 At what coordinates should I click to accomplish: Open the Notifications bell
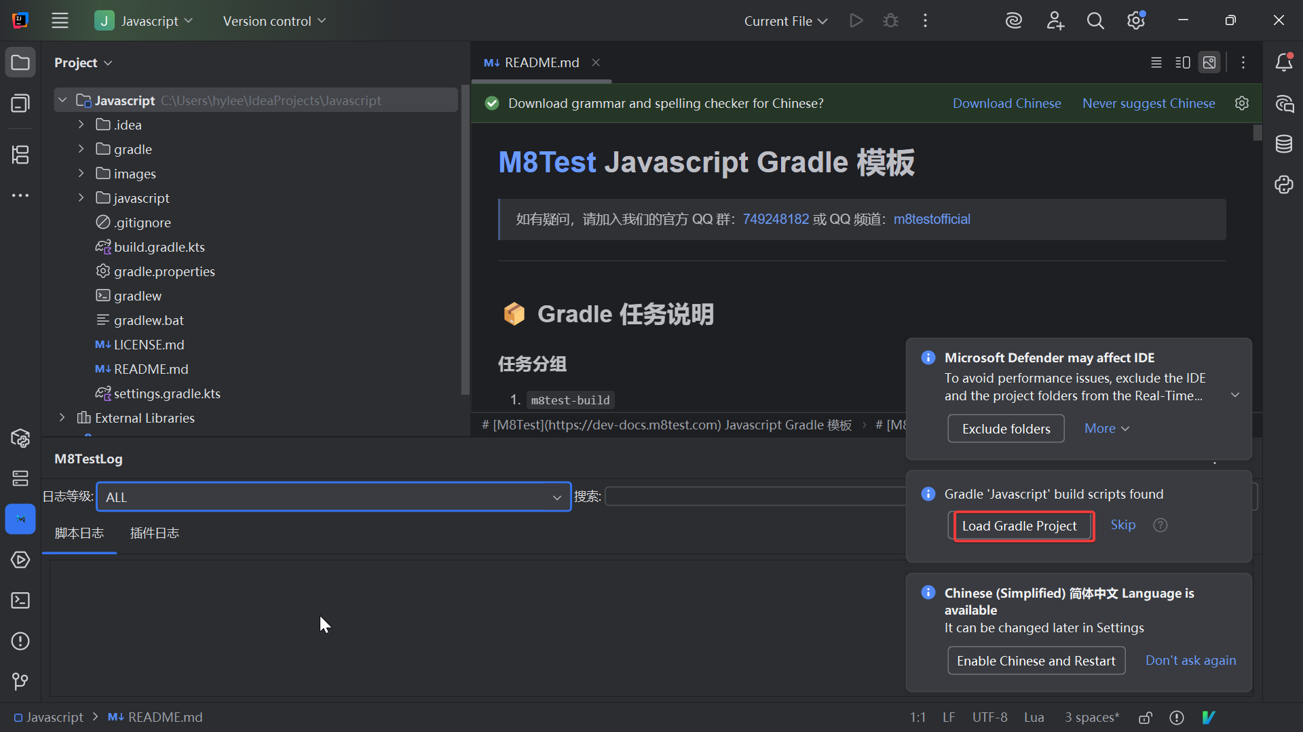[1283, 62]
